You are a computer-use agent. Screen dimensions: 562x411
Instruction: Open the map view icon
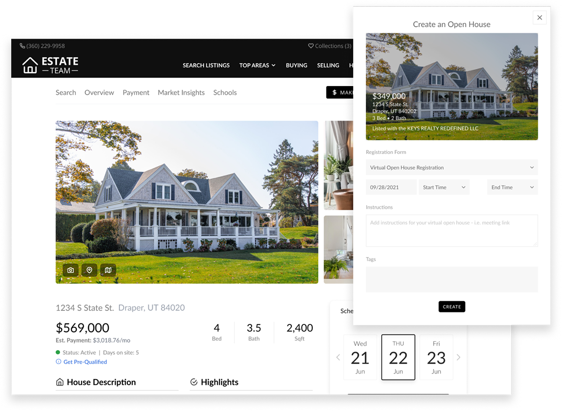tap(108, 270)
